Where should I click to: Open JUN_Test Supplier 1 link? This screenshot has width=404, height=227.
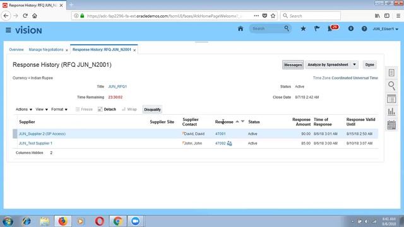[x=35, y=143]
